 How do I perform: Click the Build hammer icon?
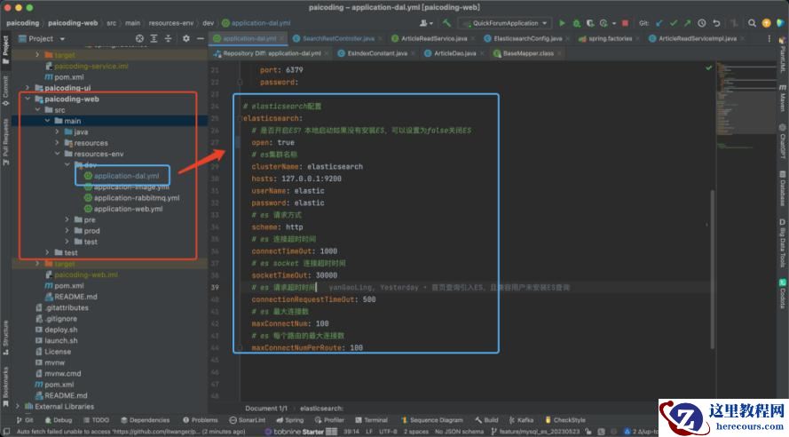point(448,23)
